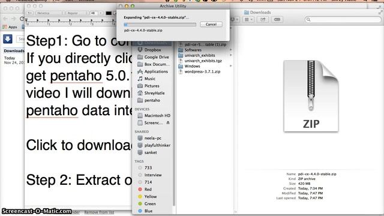Filter by the 733 tag
Screen dimensions: 384x216
[x=148, y=168]
